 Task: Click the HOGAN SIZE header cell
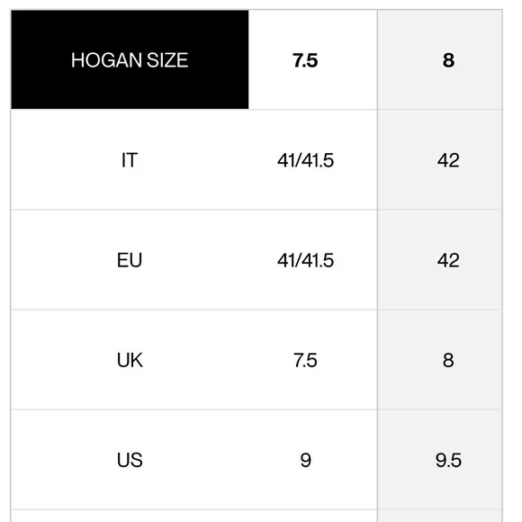click(130, 59)
